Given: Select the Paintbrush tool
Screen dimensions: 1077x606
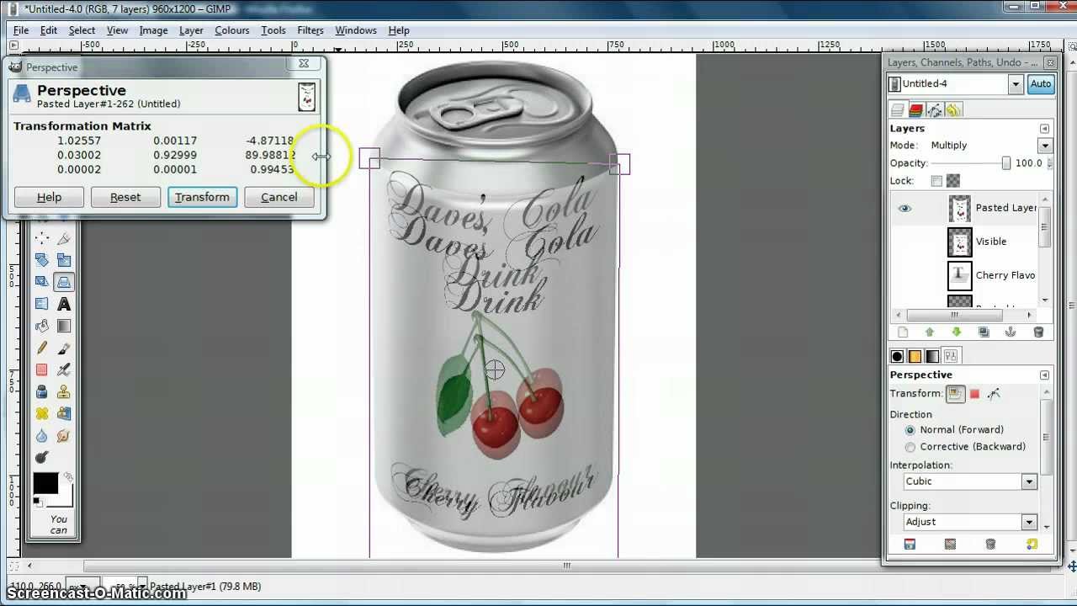Looking at the screenshot, I should (63, 348).
